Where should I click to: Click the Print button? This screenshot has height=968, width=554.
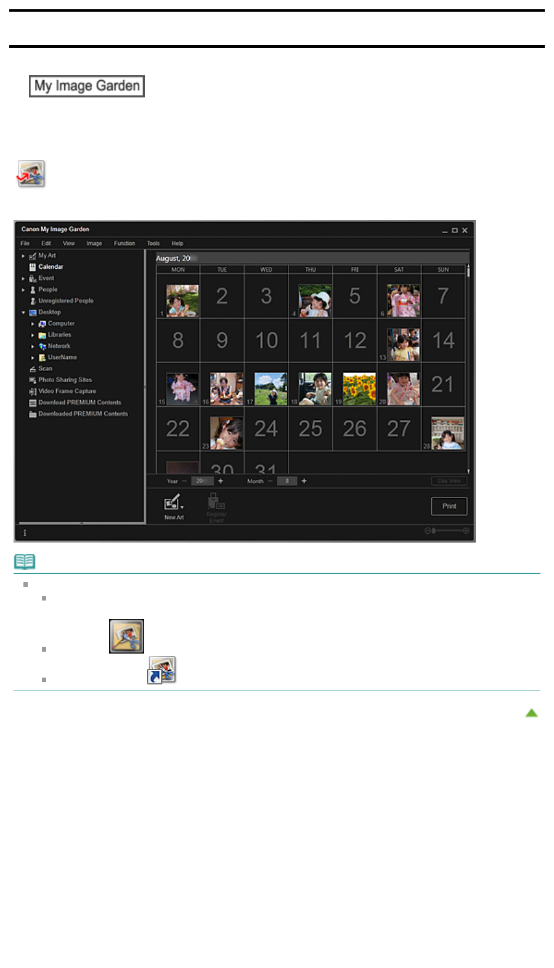coord(449,506)
